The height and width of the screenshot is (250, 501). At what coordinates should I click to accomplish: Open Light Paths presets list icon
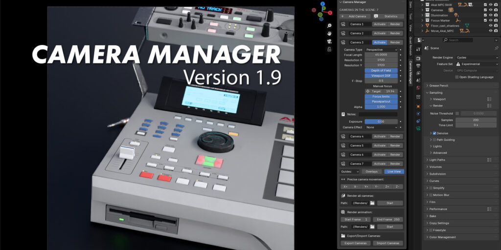coord(489,160)
